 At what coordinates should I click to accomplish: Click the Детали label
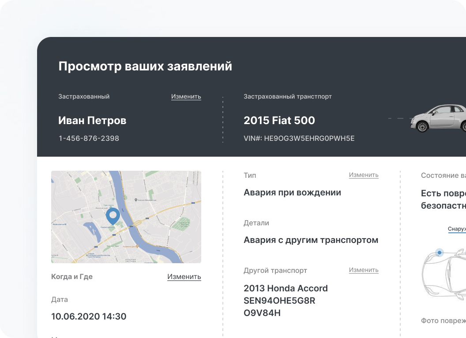click(256, 223)
